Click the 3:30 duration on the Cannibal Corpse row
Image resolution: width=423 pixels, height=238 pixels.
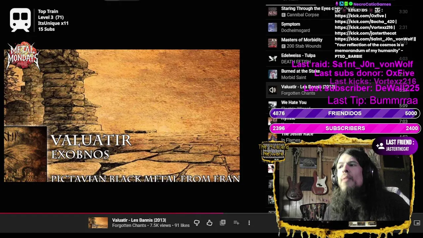pyautogui.click(x=403, y=12)
